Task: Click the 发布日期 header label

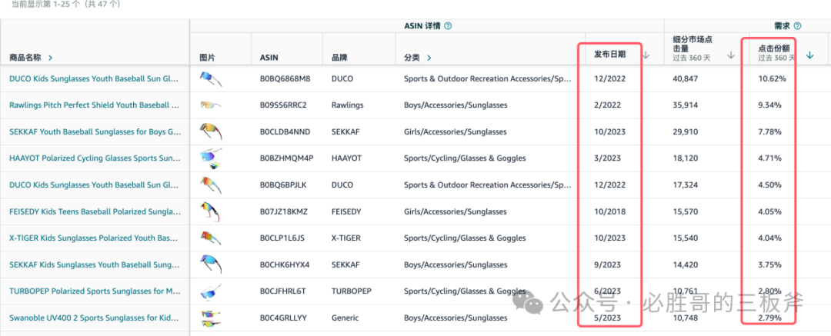Action: [x=610, y=54]
